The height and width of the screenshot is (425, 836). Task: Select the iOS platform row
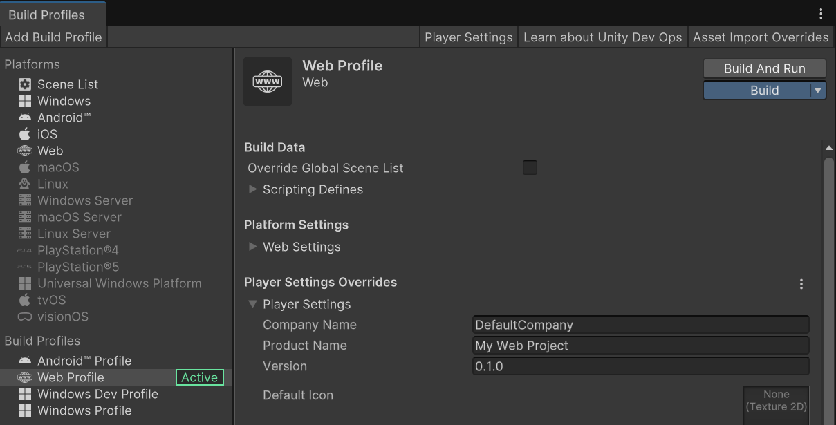(116, 134)
